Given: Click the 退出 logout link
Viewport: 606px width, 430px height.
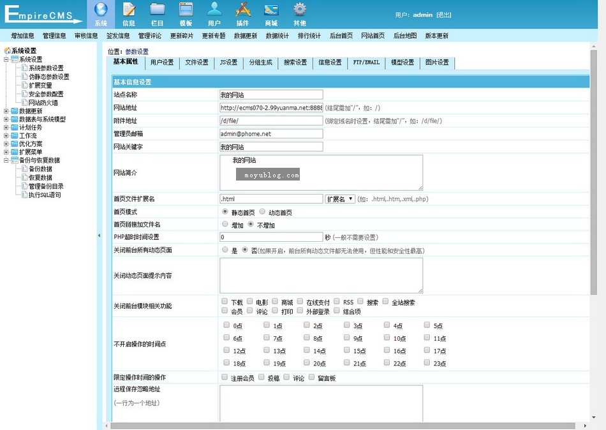Looking at the screenshot, I should 444,15.
